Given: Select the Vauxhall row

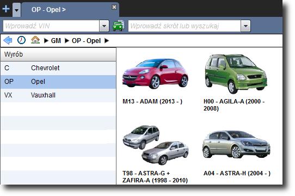Looking at the screenshot, I should pyautogui.click(x=58, y=95).
